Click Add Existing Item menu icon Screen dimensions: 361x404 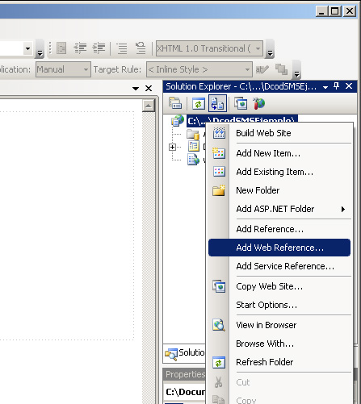click(x=219, y=172)
